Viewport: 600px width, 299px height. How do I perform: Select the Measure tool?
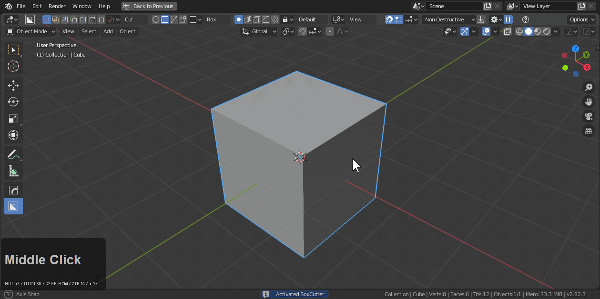coord(13,171)
